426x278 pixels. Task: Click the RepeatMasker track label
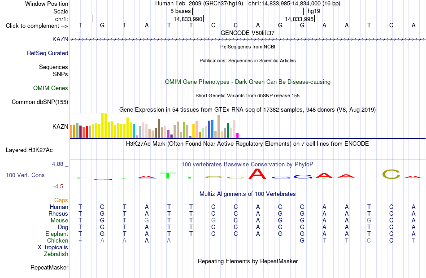pyautogui.click(x=49, y=268)
